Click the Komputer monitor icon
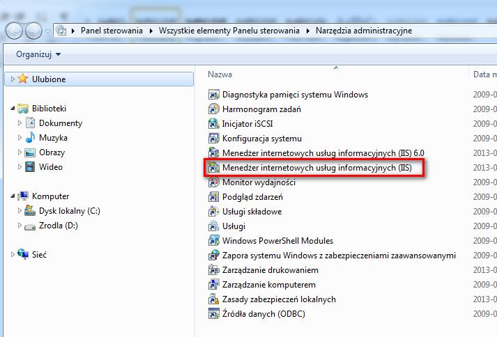The width and height of the screenshot is (497, 337). point(23,196)
